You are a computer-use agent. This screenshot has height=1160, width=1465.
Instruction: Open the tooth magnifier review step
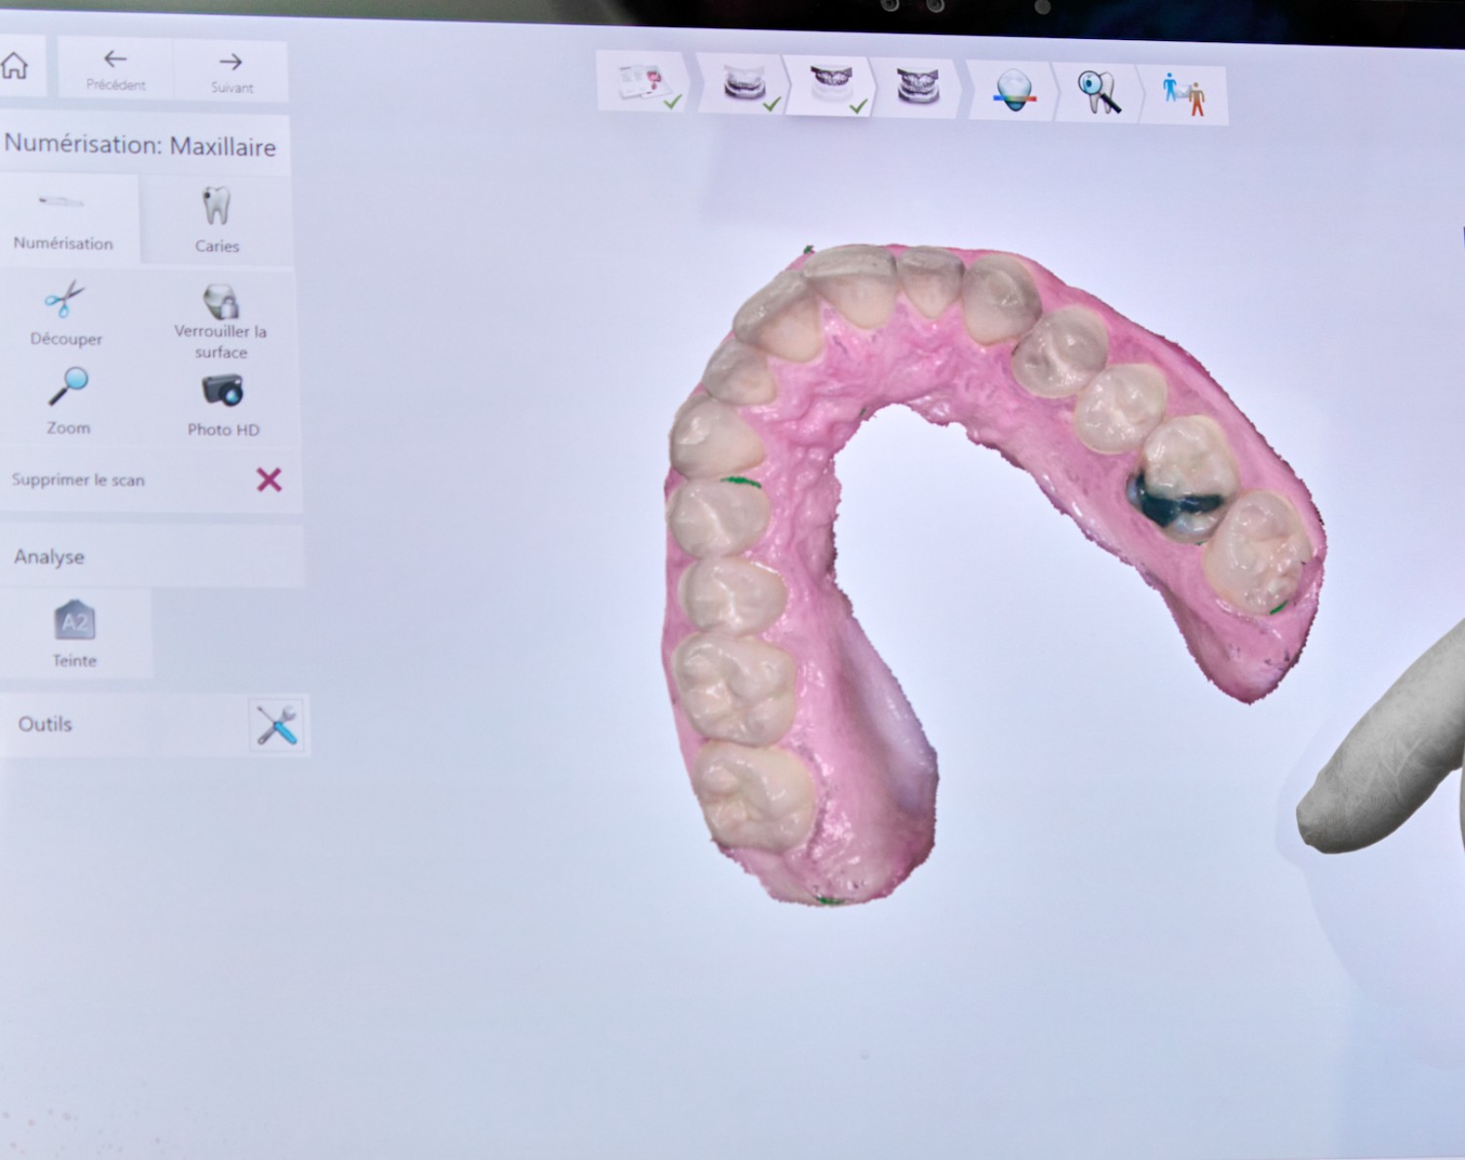[x=1099, y=93]
